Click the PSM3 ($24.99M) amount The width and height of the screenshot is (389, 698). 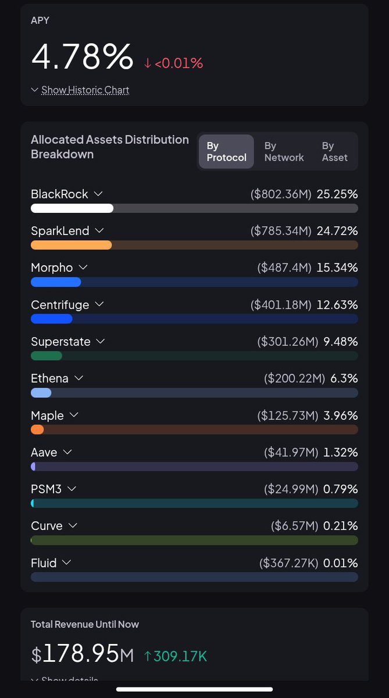[291, 489]
